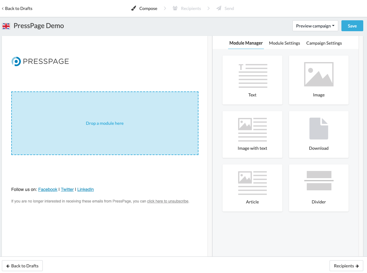The image size is (367, 273).
Task: Open the LinkedIn link
Action: point(86,189)
